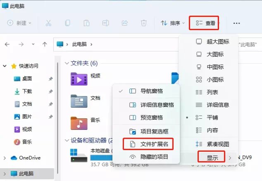
Task: Open 下载 Downloads in sidebar
Action: [23, 92]
